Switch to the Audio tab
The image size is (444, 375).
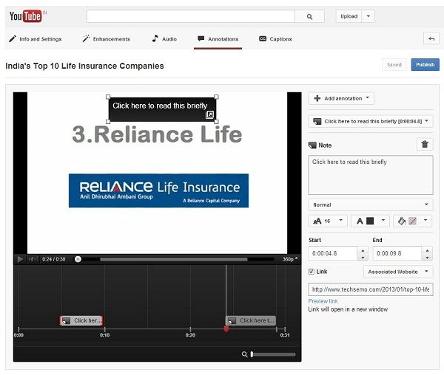pos(164,39)
